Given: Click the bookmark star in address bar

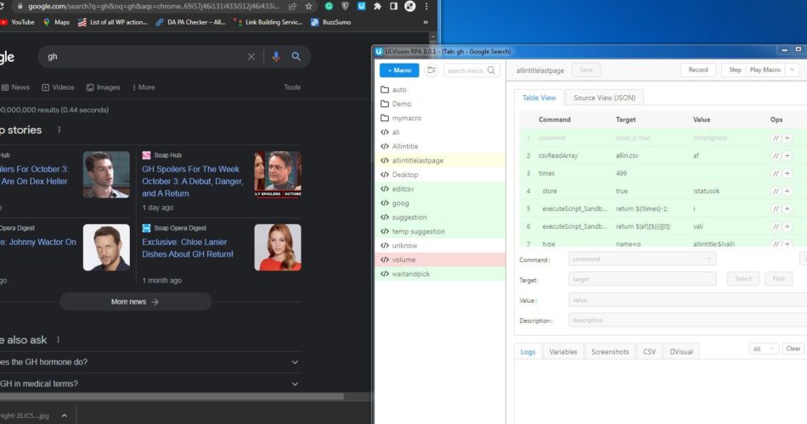Looking at the screenshot, I should click(310, 6).
